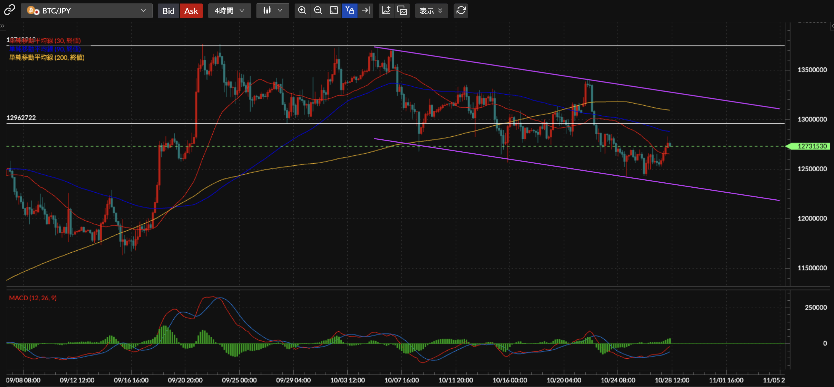Switch price display to Ask
Screen dimensions: 834x387
pyautogui.click(x=191, y=11)
